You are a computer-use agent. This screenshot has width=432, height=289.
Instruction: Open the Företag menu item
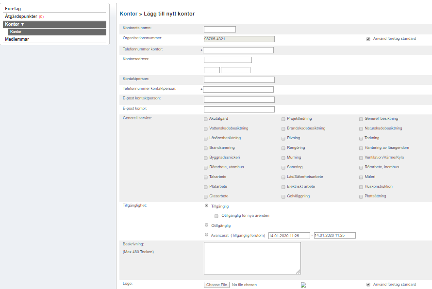tap(13, 9)
